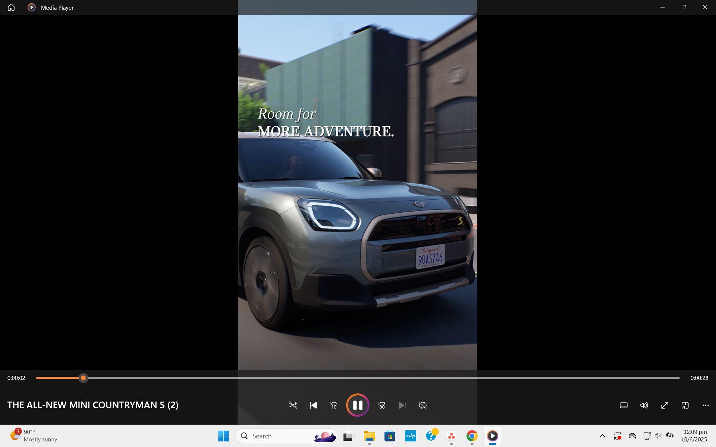Image resolution: width=716 pixels, height=447 pixels.
Task: Toggle shuffle mode
Action: point(293,405)
